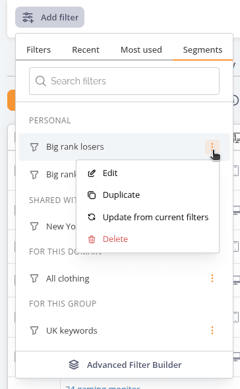Viewport: 240px width, 389px height.
Task: Click the funnel icon beside New Yo segment
Action: click(x=34, y=227)
